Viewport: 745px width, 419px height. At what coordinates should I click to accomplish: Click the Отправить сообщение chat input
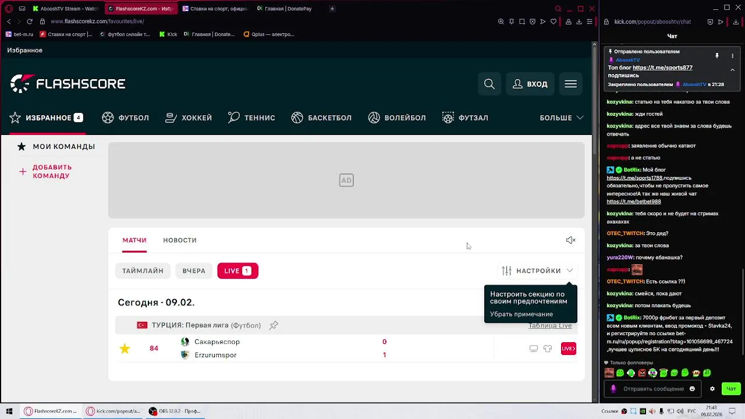click(653, 389)
